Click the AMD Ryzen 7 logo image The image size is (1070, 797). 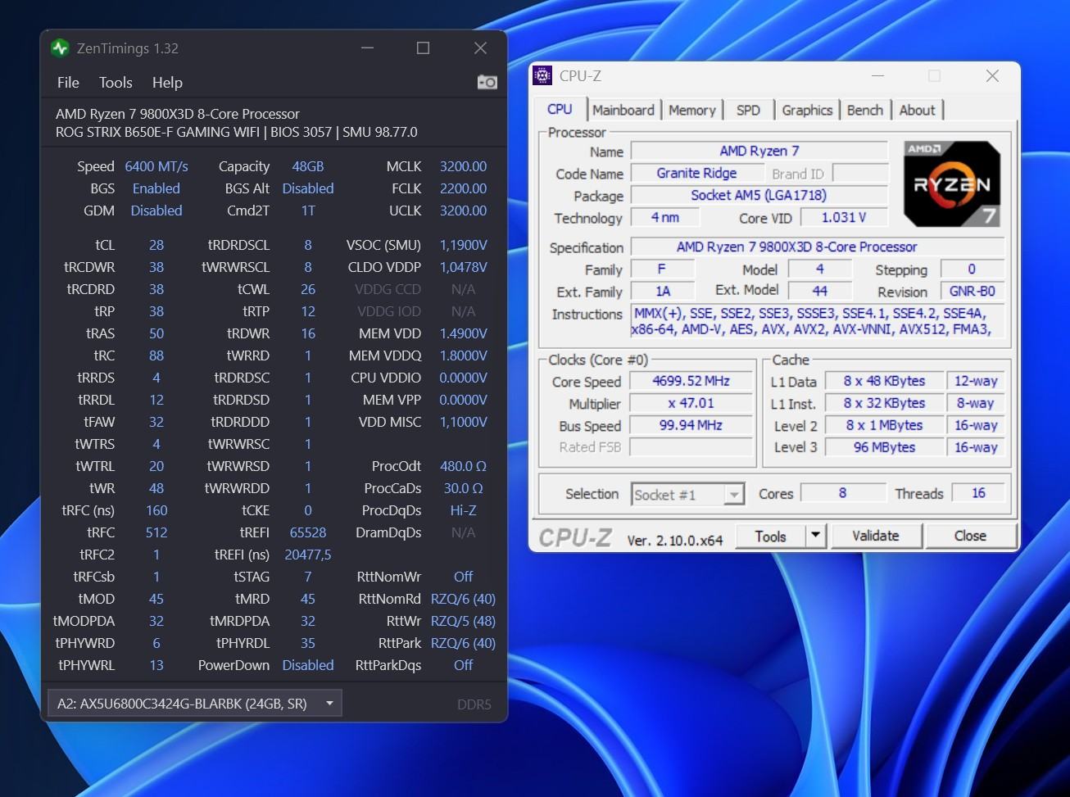coord(951,184)
